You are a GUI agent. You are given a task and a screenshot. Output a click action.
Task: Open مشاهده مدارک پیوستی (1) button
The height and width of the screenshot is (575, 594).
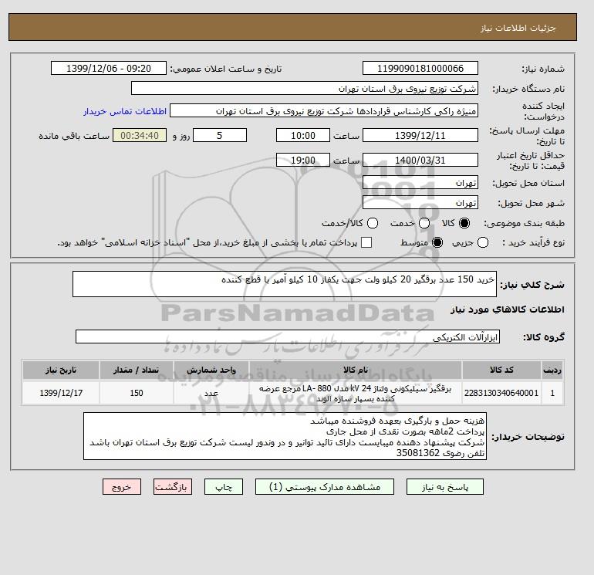click(325, 487)
